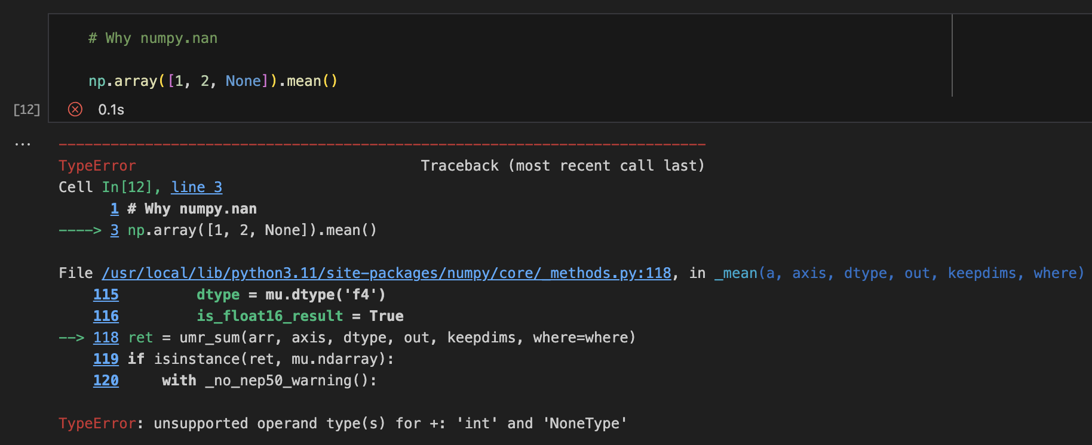Jump to line 116 link
Viewport: 1092px width, 445px height.
pyautogui.click(x=106, y=316)
